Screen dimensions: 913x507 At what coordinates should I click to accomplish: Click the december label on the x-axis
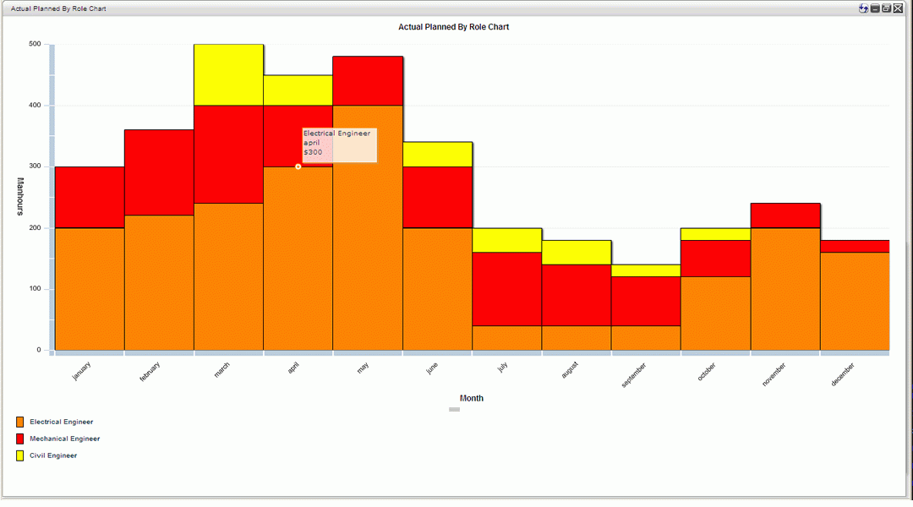tap(842, 373)
